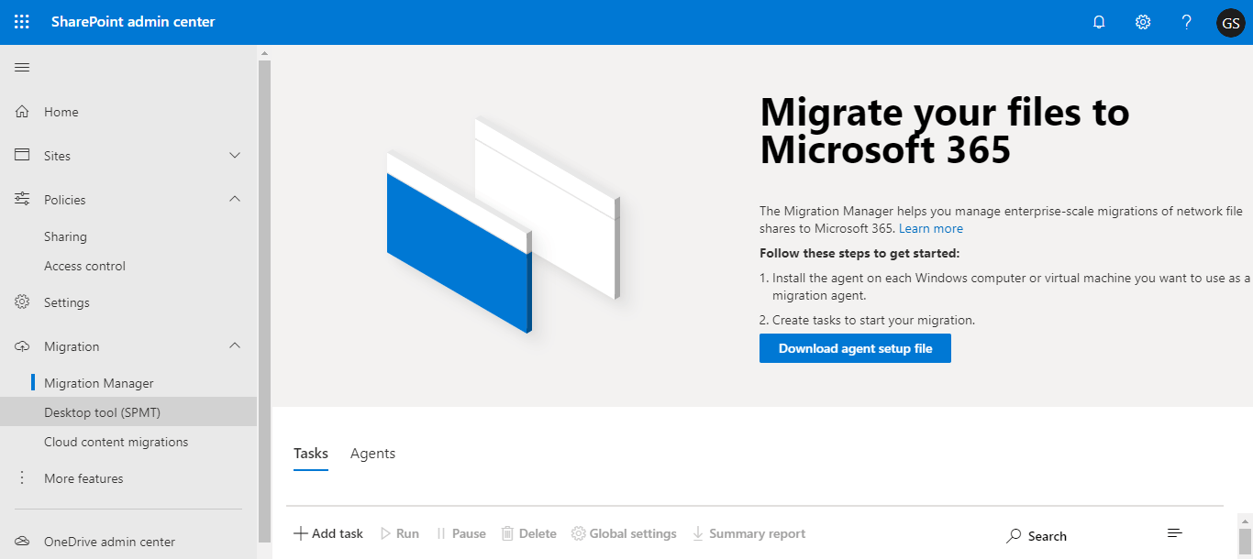
Task: Click the Pause icon in toolbar
Action: point(441,533)
